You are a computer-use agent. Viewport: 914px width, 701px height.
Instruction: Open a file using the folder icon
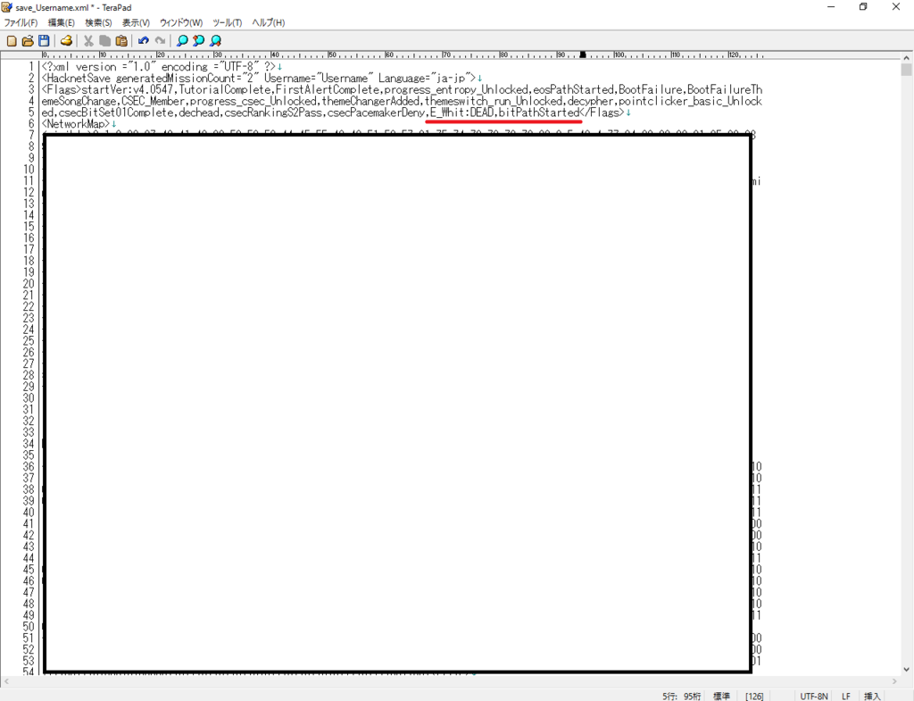click(x=28, y=41)
